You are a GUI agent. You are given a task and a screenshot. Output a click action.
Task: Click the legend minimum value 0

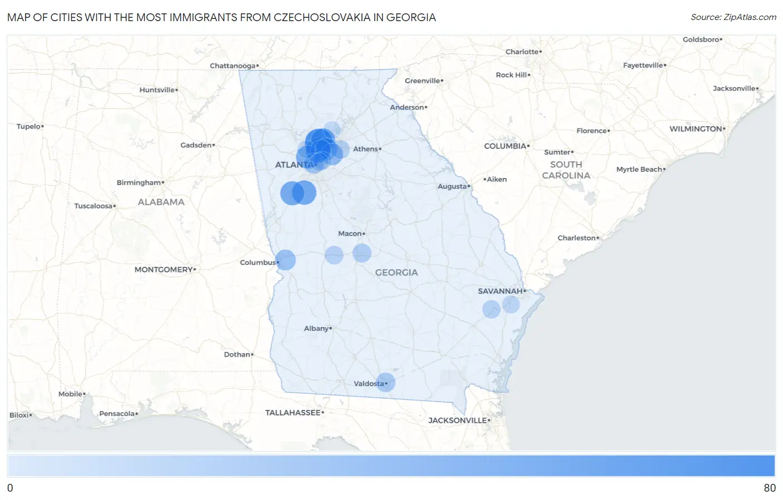(x=10, y=488)
